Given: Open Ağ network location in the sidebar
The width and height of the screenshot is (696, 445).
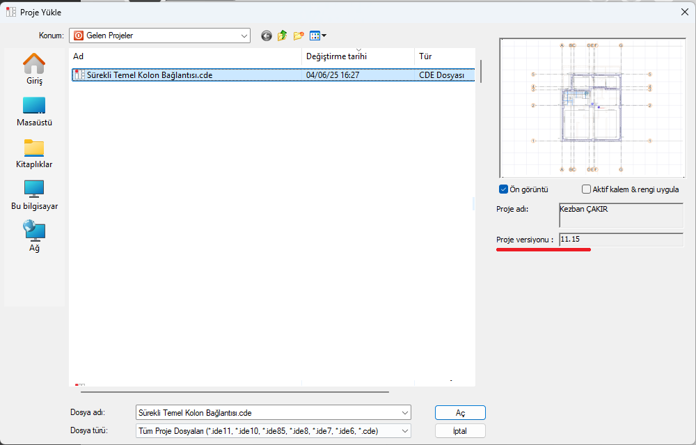Looking at the screenshot, I should coord(34,236).
